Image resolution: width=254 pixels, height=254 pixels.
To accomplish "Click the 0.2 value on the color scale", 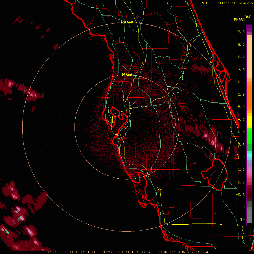I will coord(241,182).
